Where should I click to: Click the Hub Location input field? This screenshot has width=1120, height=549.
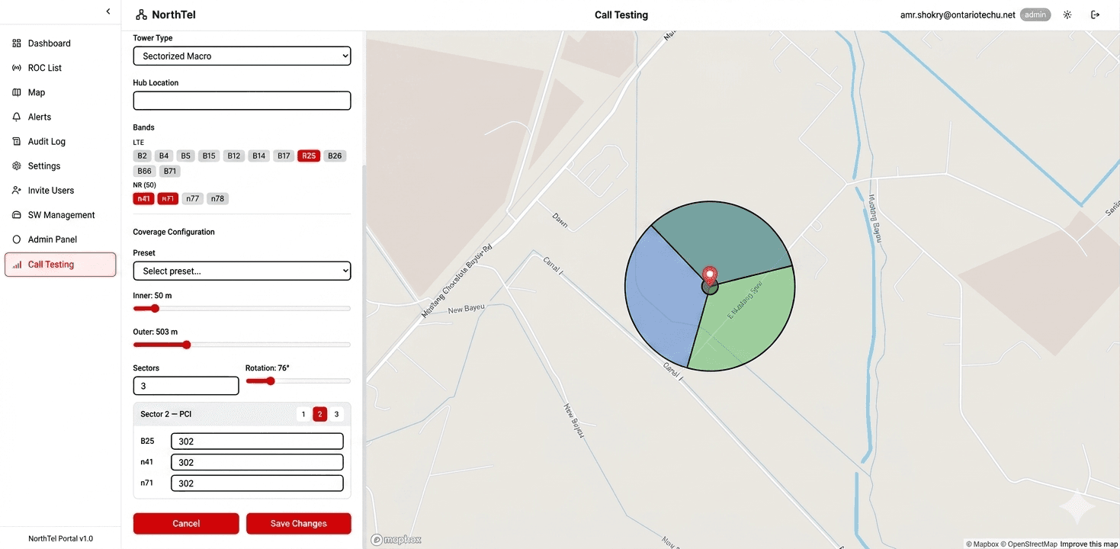tap(242, 101)
